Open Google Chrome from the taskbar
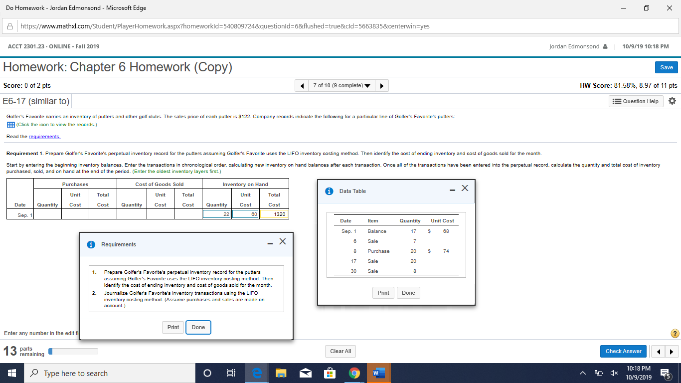The image size is (681, 383). [354, 373]
